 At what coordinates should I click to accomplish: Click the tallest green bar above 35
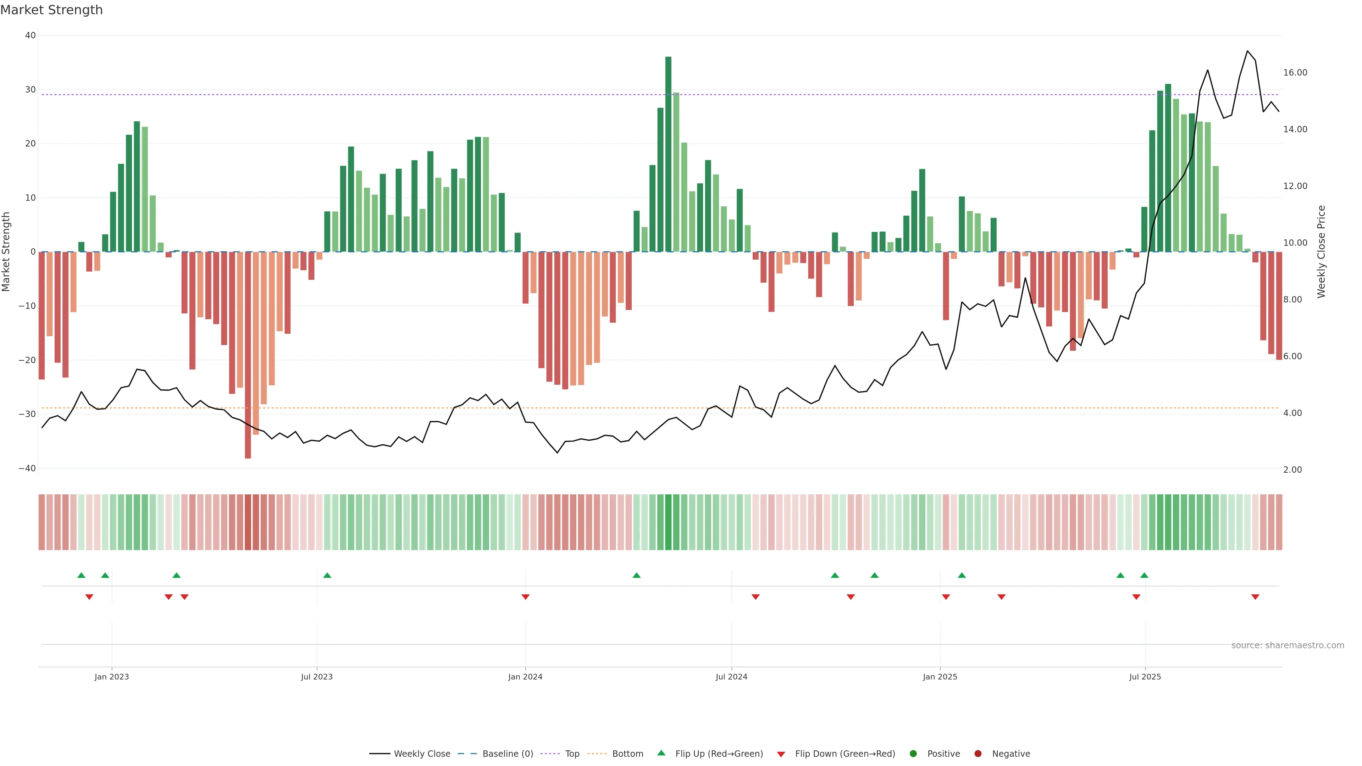pos(668,153)
